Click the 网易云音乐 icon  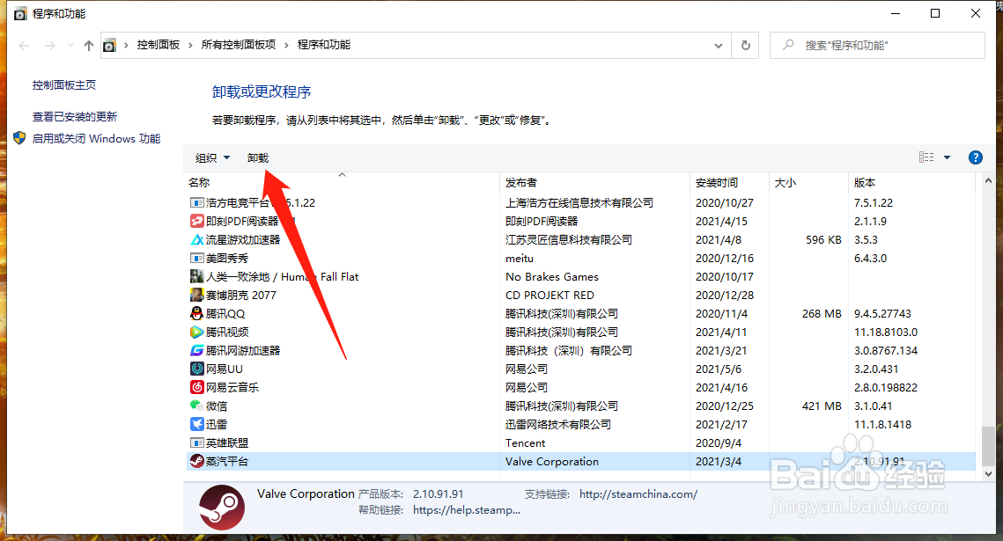[x=196, y=387]
